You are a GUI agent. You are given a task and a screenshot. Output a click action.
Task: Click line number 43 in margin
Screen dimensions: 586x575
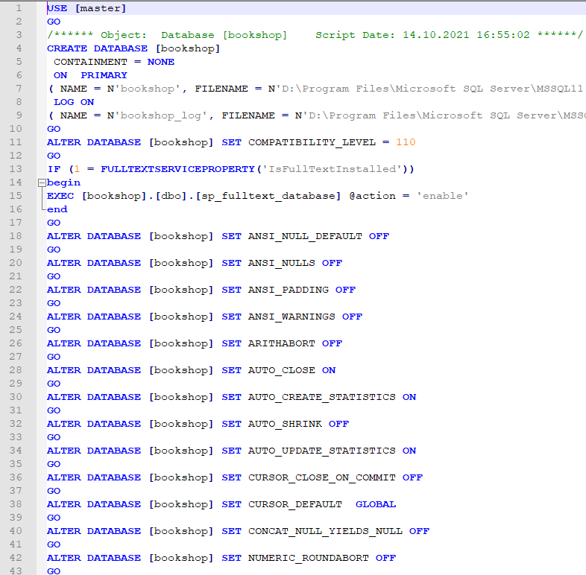coord(16,571)
